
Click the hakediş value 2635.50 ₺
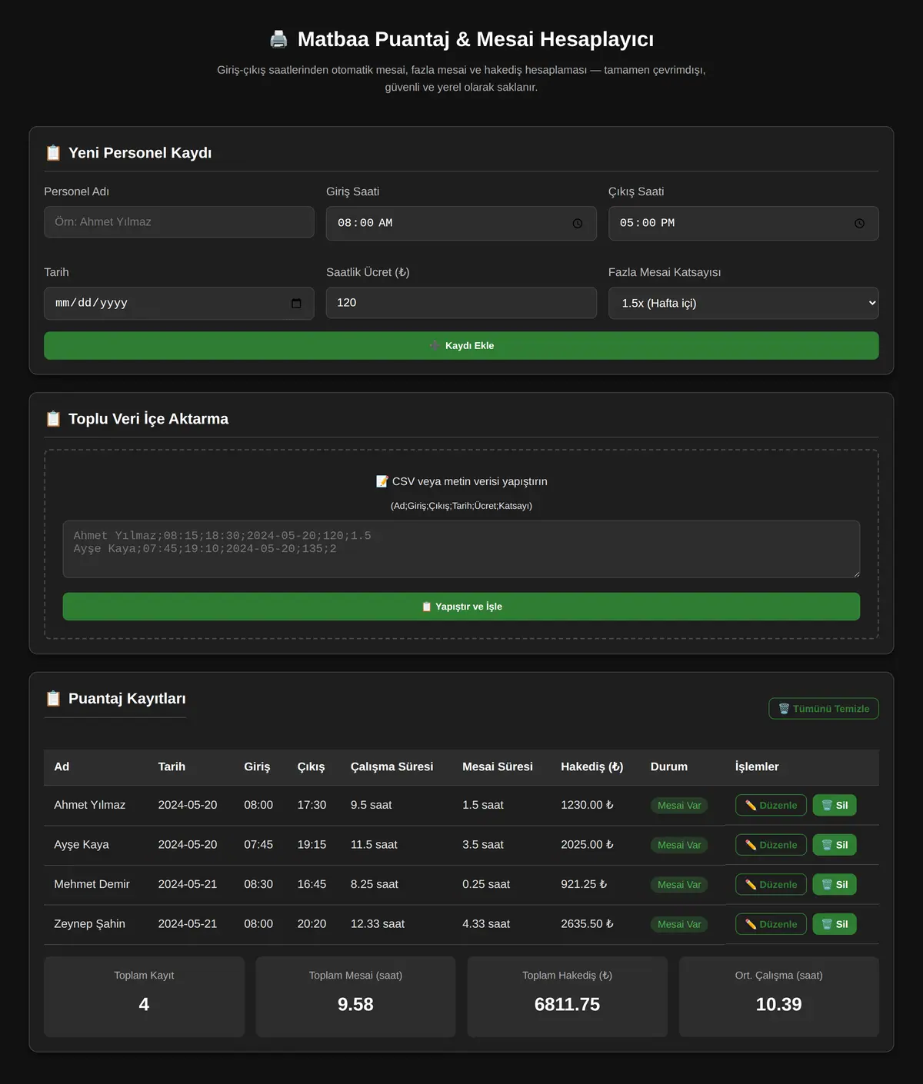587,924
